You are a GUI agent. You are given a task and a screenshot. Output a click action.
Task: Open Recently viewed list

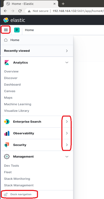point(37,51)
